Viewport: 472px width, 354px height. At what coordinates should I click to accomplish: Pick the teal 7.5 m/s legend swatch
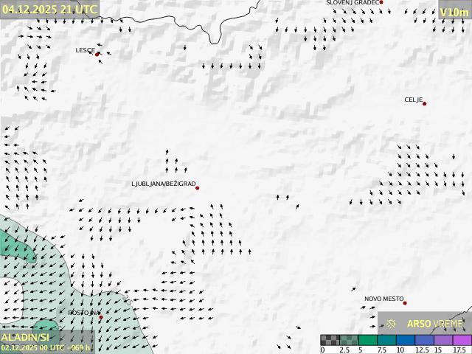pos(386,340)
